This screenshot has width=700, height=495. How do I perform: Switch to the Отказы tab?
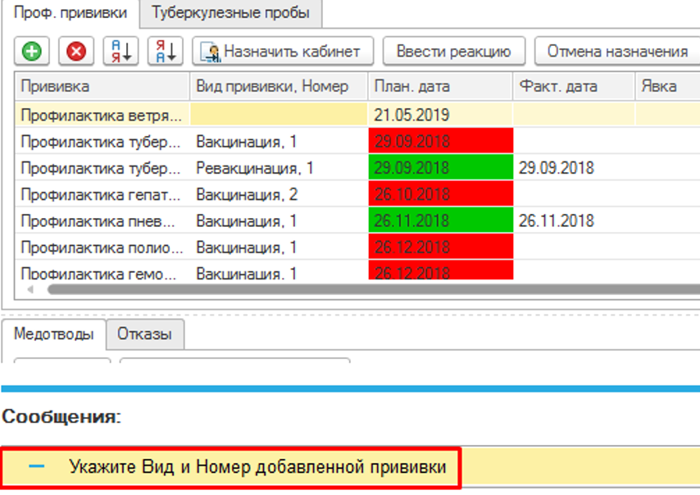pyautogui.click(x=144, y=334)
